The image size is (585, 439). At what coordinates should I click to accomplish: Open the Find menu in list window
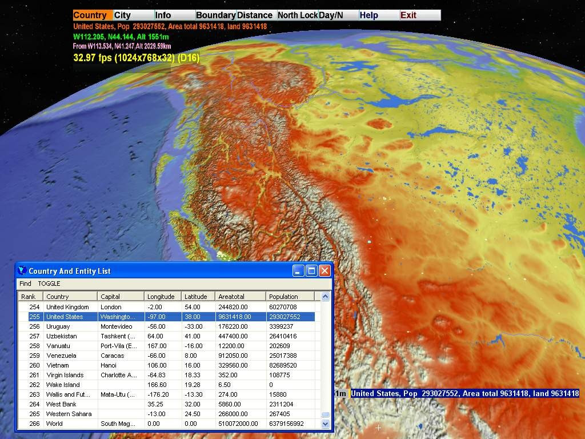pyautogui.click(x=25, y=284)
